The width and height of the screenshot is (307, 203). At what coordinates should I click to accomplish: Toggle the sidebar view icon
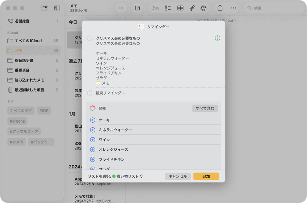(x=57, y=8)
